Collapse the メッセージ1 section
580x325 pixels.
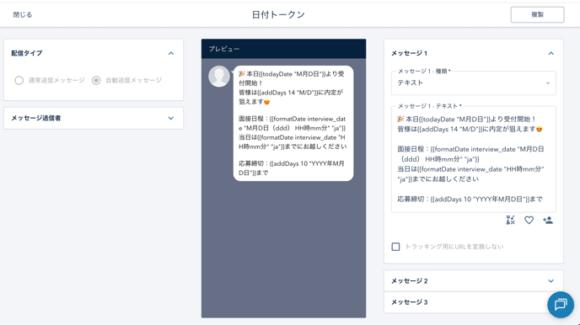550,54
